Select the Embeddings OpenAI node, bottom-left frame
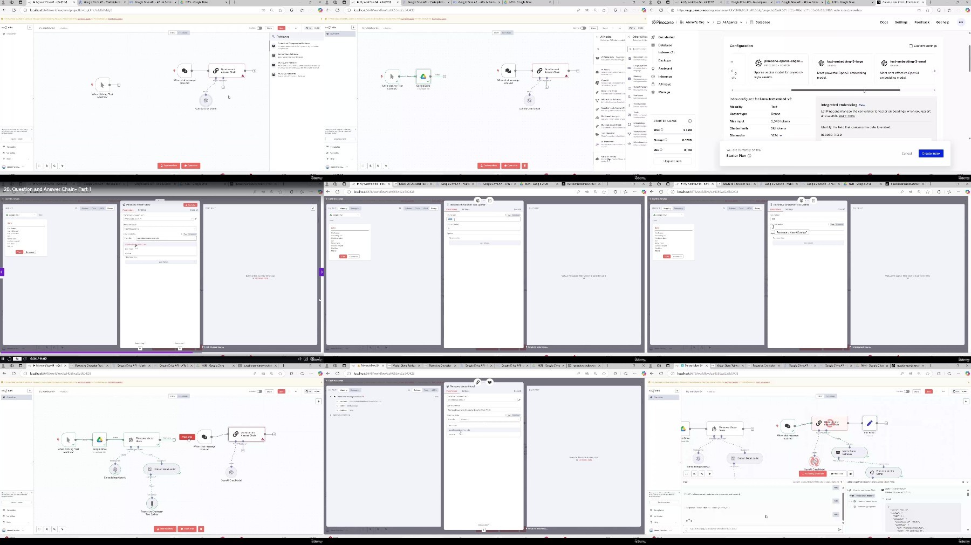The height and width of the screenshot is (545, 971). [115, 470]
